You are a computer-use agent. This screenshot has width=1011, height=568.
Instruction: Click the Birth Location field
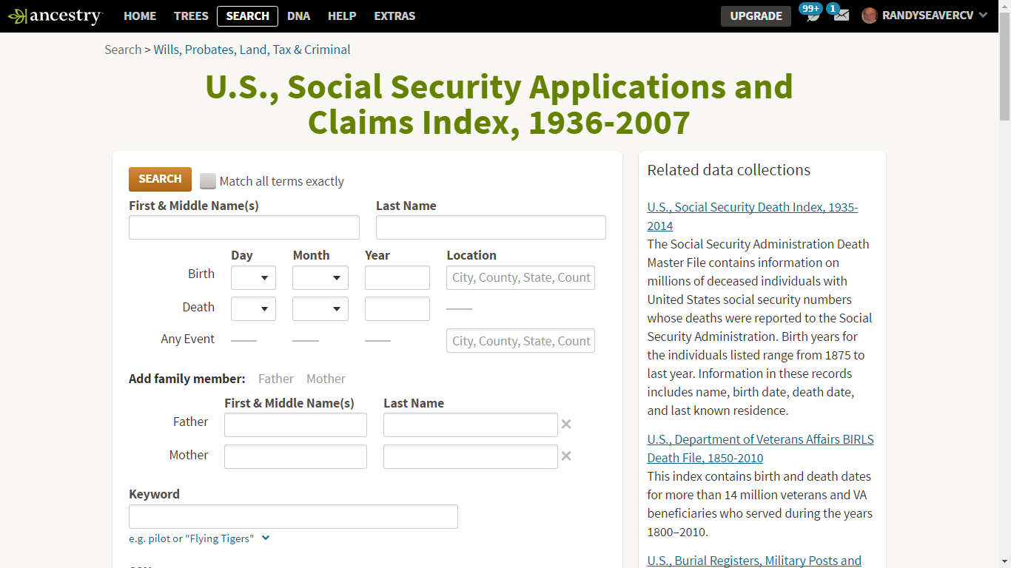pyautogui.click(x=520, y=277)
